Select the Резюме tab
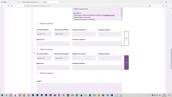The height and width of the screenshot is (97, 172). click(x=50, y=2)
